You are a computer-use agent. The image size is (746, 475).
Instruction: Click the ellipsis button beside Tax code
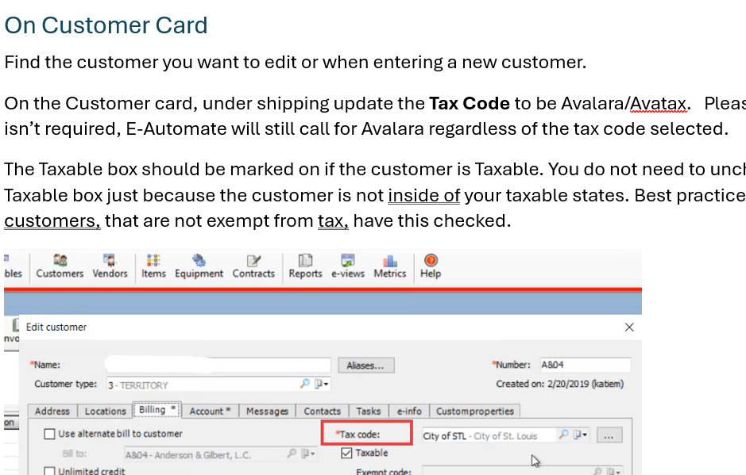(609, 435)
